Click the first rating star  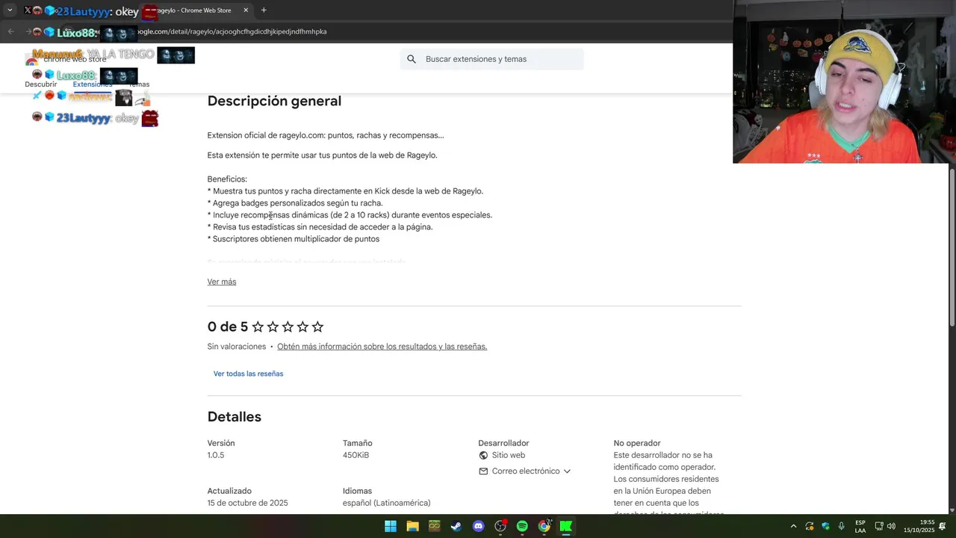[x=258, y=327]
